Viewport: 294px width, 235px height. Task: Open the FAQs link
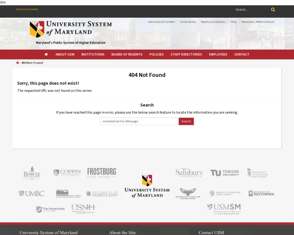pos(234,22)
